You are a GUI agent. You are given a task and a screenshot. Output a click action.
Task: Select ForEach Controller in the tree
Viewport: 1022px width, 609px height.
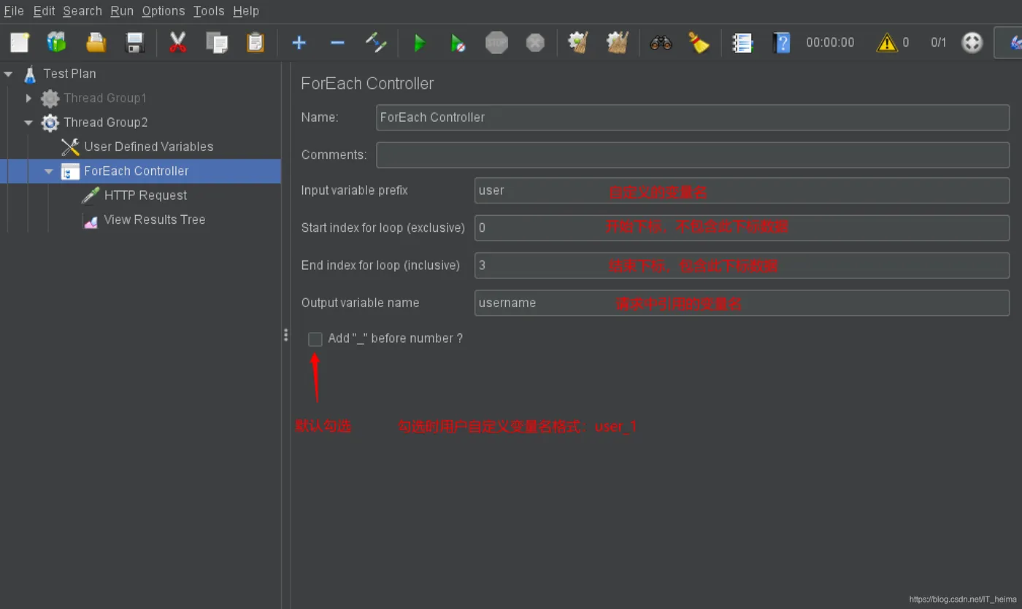click(137, 171)
